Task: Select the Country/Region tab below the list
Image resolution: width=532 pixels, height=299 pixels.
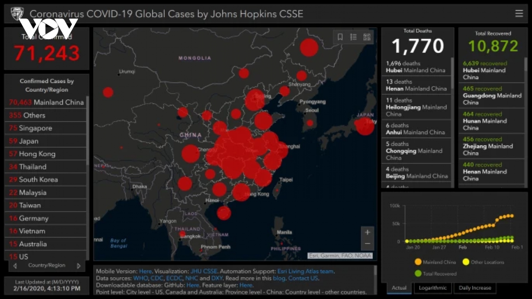Action: [47, 265]
